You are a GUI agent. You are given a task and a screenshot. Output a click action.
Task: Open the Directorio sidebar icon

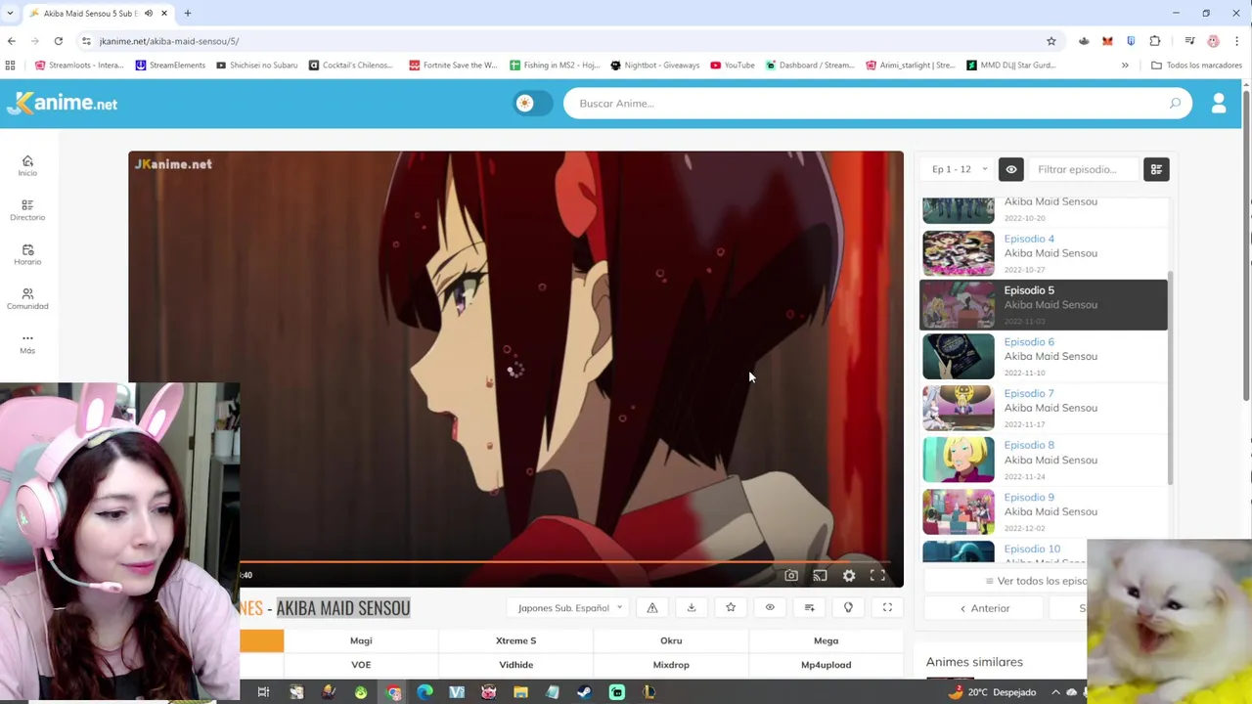[x=27, y=209]
